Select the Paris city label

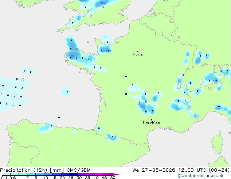(138, 54)
